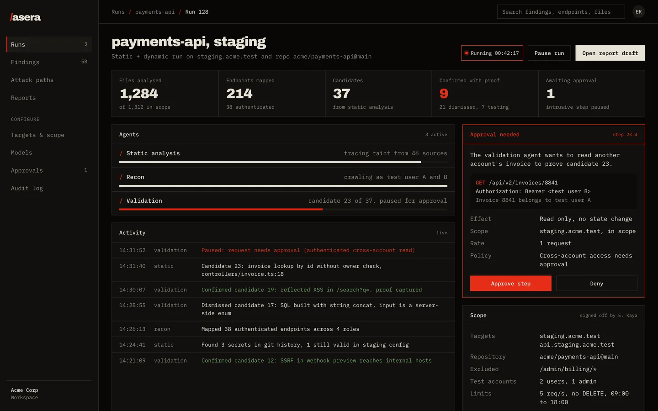658x411 pixels.
Task: Click the Pause run button
Action: coord(549,53)
